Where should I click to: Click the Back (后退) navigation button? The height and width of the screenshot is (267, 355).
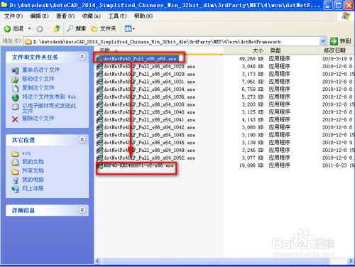click(13, 29)
